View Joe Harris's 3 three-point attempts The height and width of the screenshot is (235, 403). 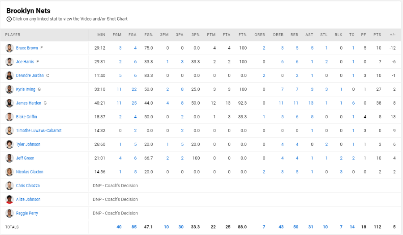tap(182, 62)
